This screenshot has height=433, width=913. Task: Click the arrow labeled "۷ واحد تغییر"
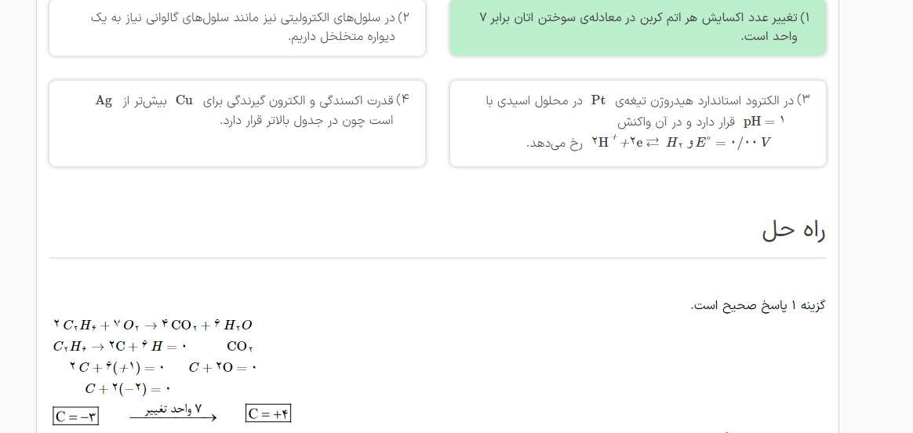(173, 414)
